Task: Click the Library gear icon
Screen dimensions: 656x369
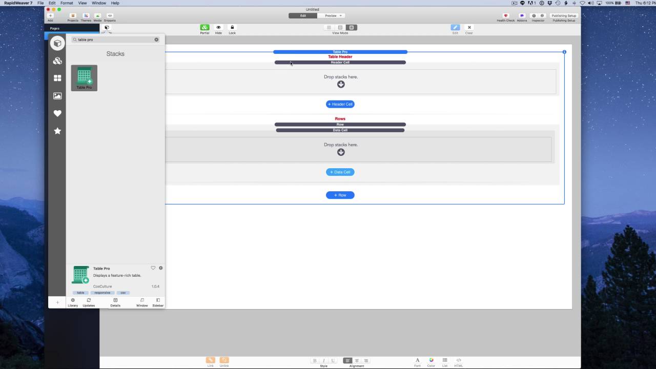Action: tap(73, 300)
